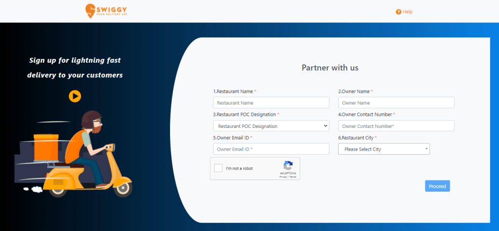Focus the Restaurant Name input field

tap(271, 103)
